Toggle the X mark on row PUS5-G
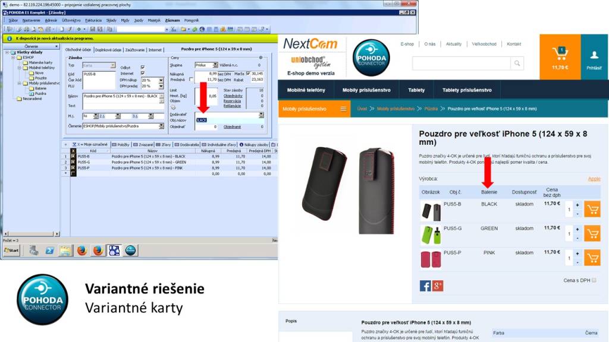Viewport: 609px width, 342px height. pos(73,162)
